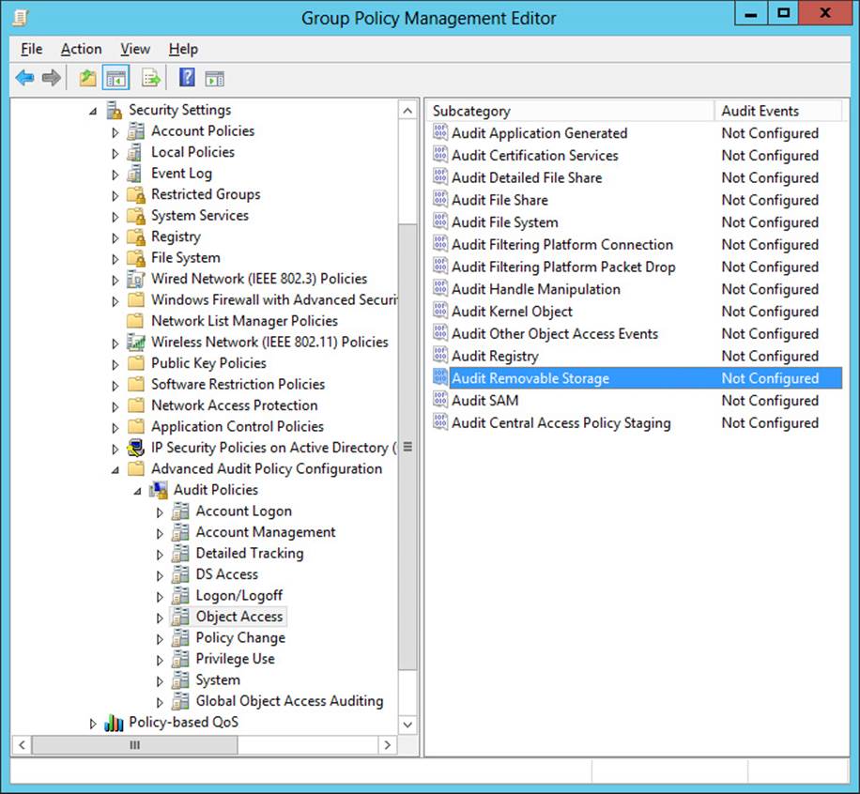Screen dimensions: 860x794
Task: Click the Up One Level folder icon
Action: coord(87,78)
